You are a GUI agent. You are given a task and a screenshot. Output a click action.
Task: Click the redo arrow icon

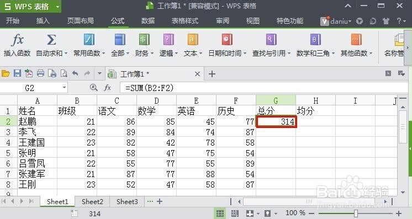click(x=87, y=73)
